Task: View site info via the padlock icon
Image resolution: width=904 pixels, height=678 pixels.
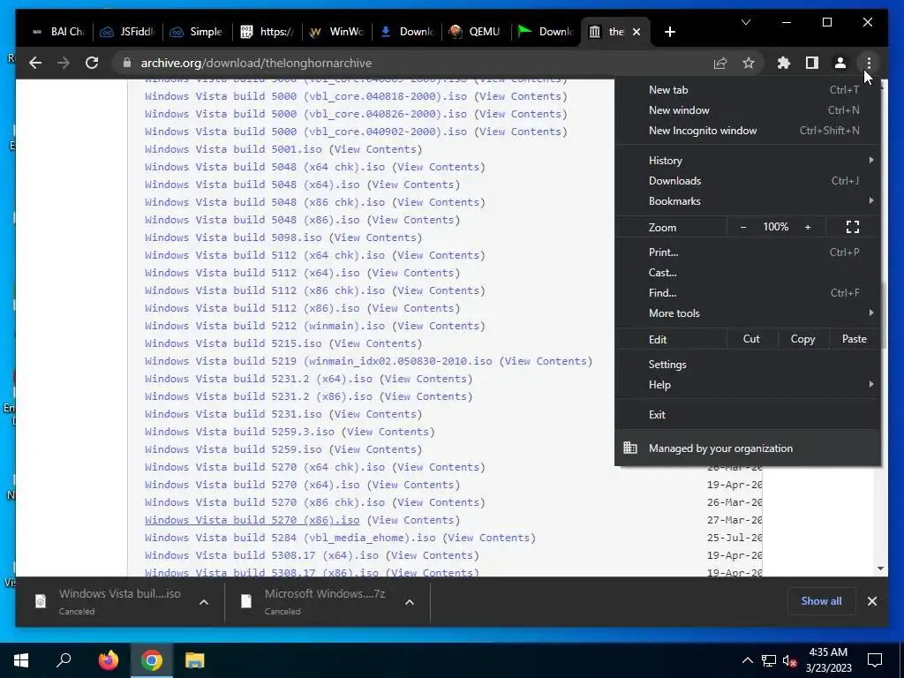Action: [127, 63]
